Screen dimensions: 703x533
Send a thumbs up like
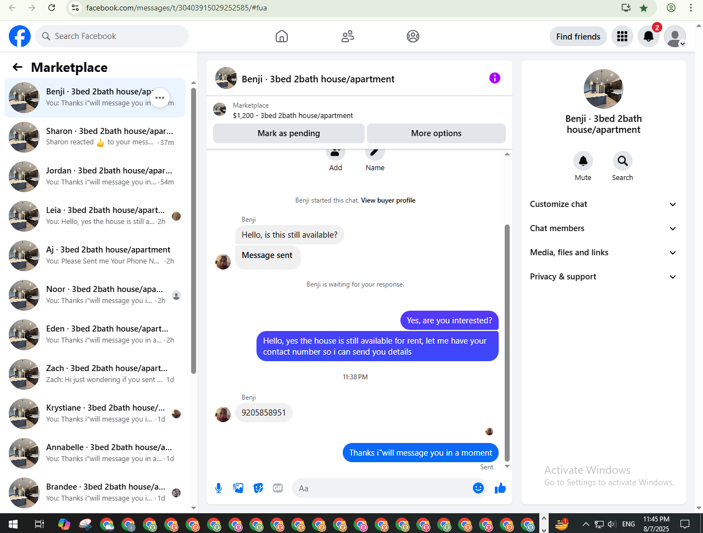coord(500,488)
